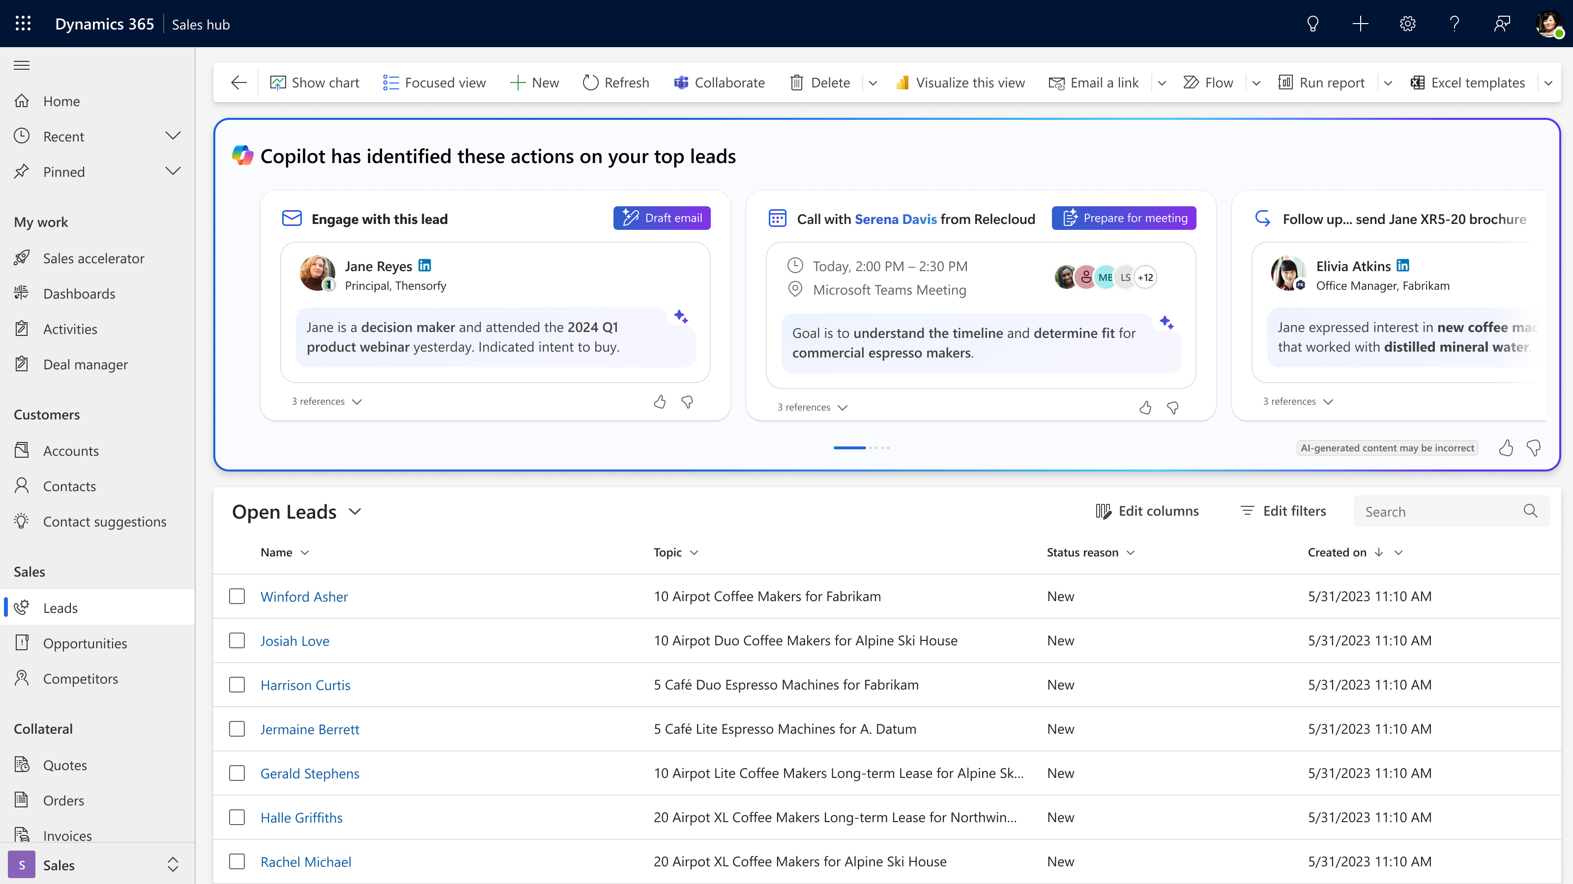The height and width of the screenshot is (884, 1573).
Task: Expand the Recent section chevron
Action: (x=173, y=136)
